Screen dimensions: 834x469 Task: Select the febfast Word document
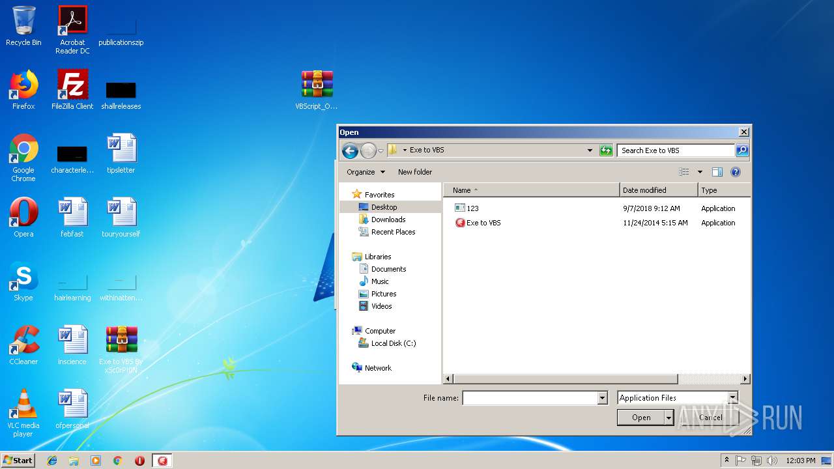pyautogui.click(x=72, y=218)
